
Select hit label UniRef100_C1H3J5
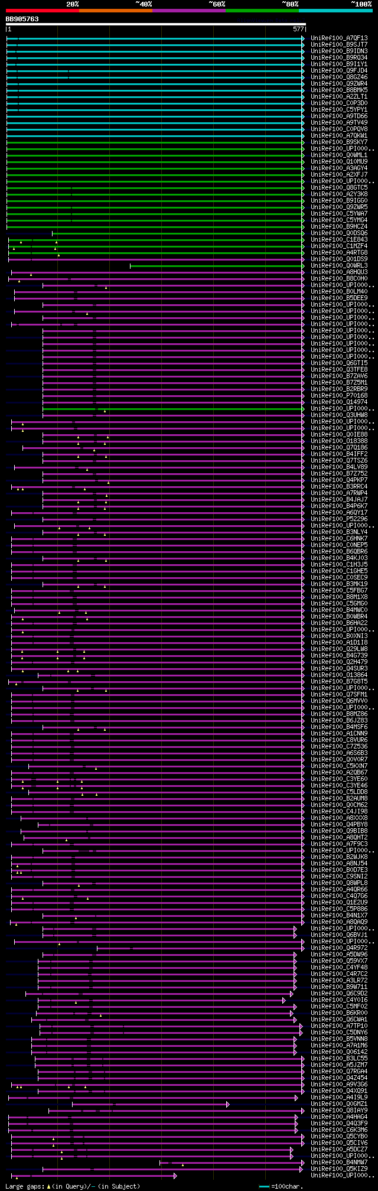pyautogui.click(x=339, y=565)
